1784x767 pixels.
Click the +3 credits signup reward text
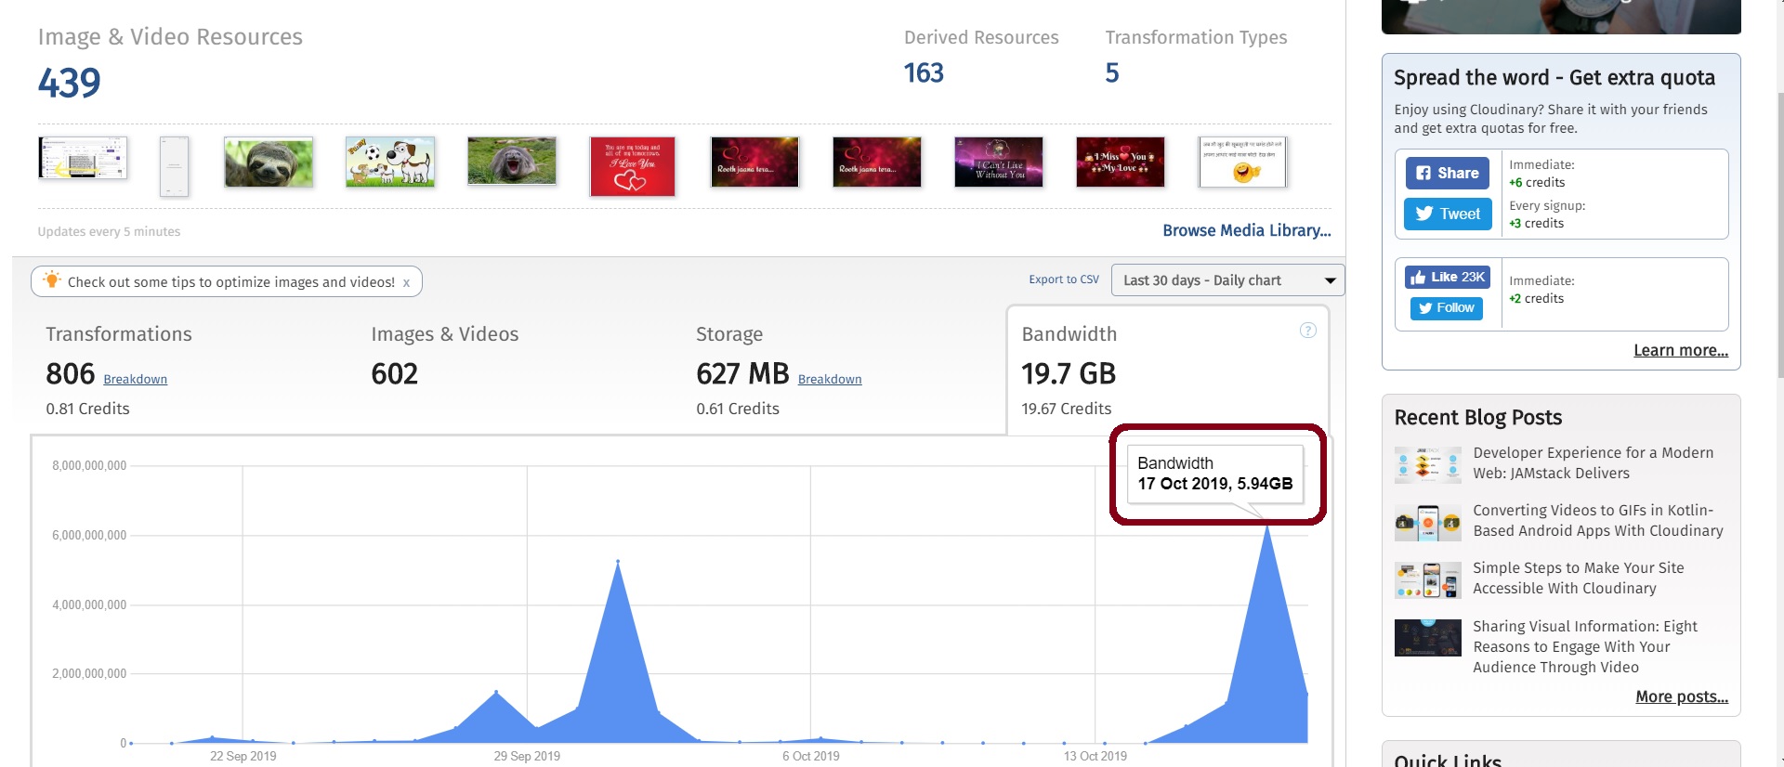(1536, 224)
